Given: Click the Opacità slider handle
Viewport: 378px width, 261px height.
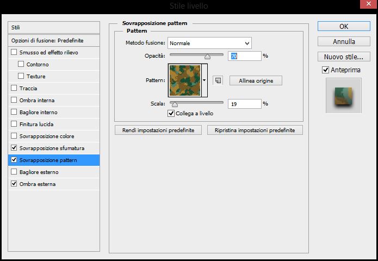Looking at the screenshot, I should click(207, 57).
